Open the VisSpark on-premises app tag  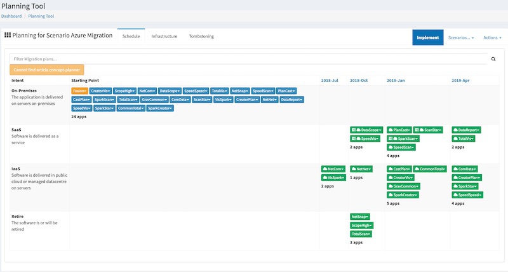224,100
